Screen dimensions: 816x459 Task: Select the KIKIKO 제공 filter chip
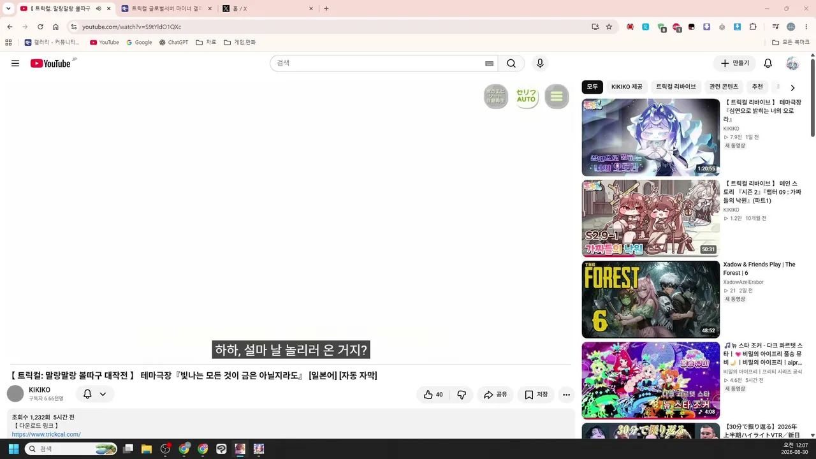coord(627,87)
